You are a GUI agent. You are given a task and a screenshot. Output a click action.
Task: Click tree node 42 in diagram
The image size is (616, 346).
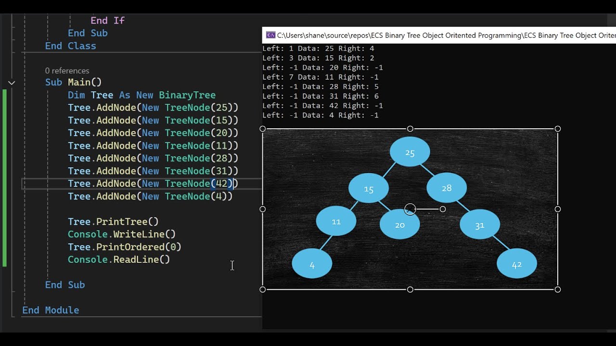[x=517, y=264]
